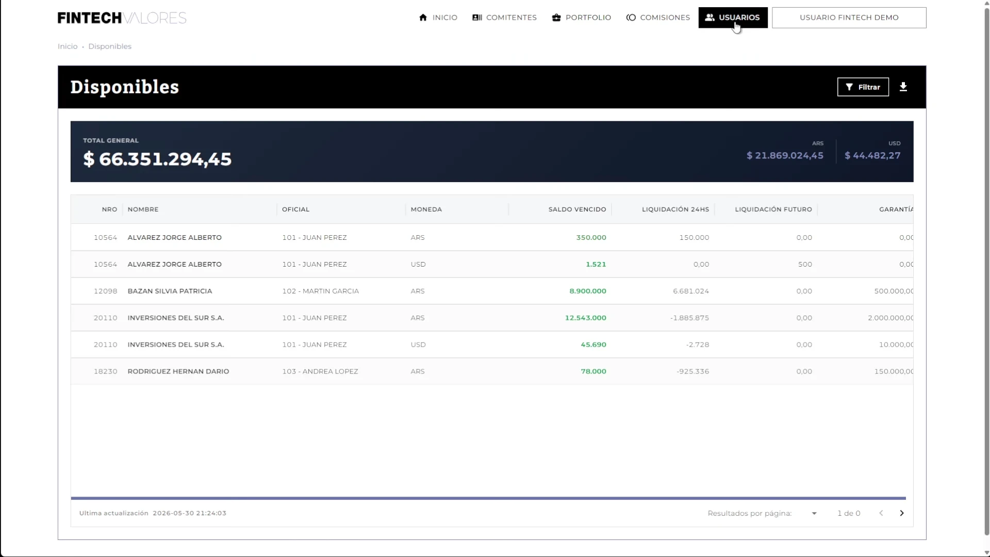Image resolution: width=990 pixels, height=557 pixels.
Task: Click the saldo vencido value 350.000
Action: [x=591, y=238]
